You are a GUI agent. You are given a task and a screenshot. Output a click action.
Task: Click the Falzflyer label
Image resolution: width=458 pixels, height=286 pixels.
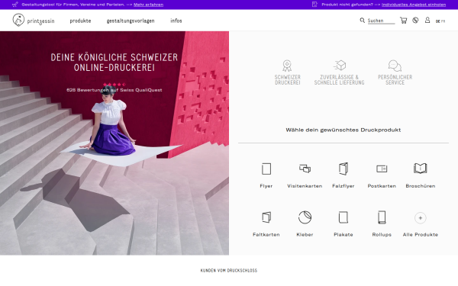(x=343, y=186)
